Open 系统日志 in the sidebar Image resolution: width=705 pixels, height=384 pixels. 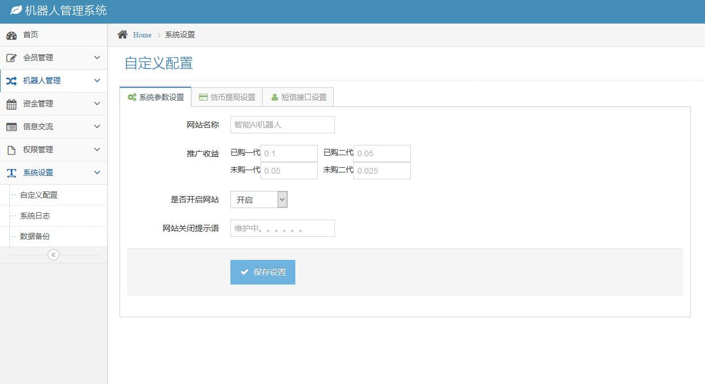click(x=35, y=216)
